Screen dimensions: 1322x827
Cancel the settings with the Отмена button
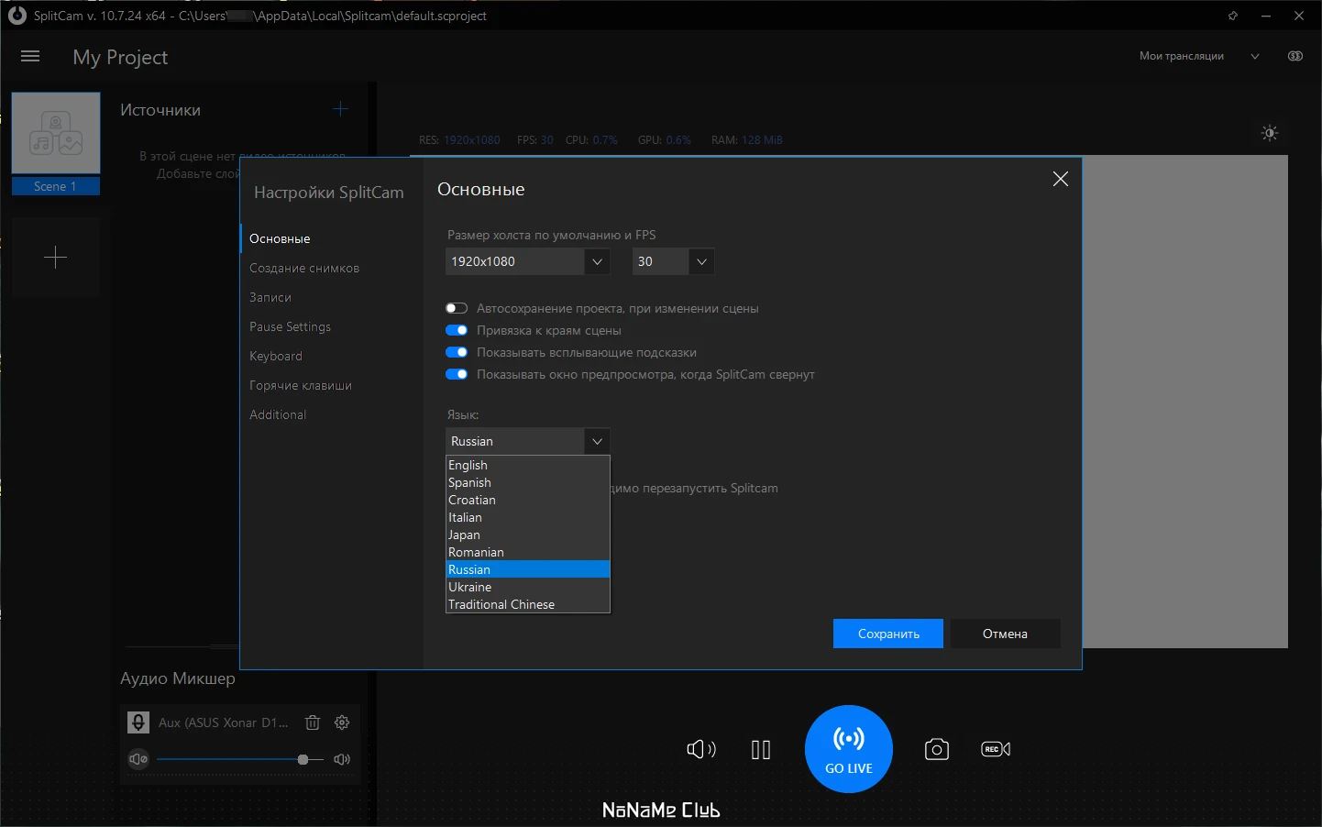1005,634
